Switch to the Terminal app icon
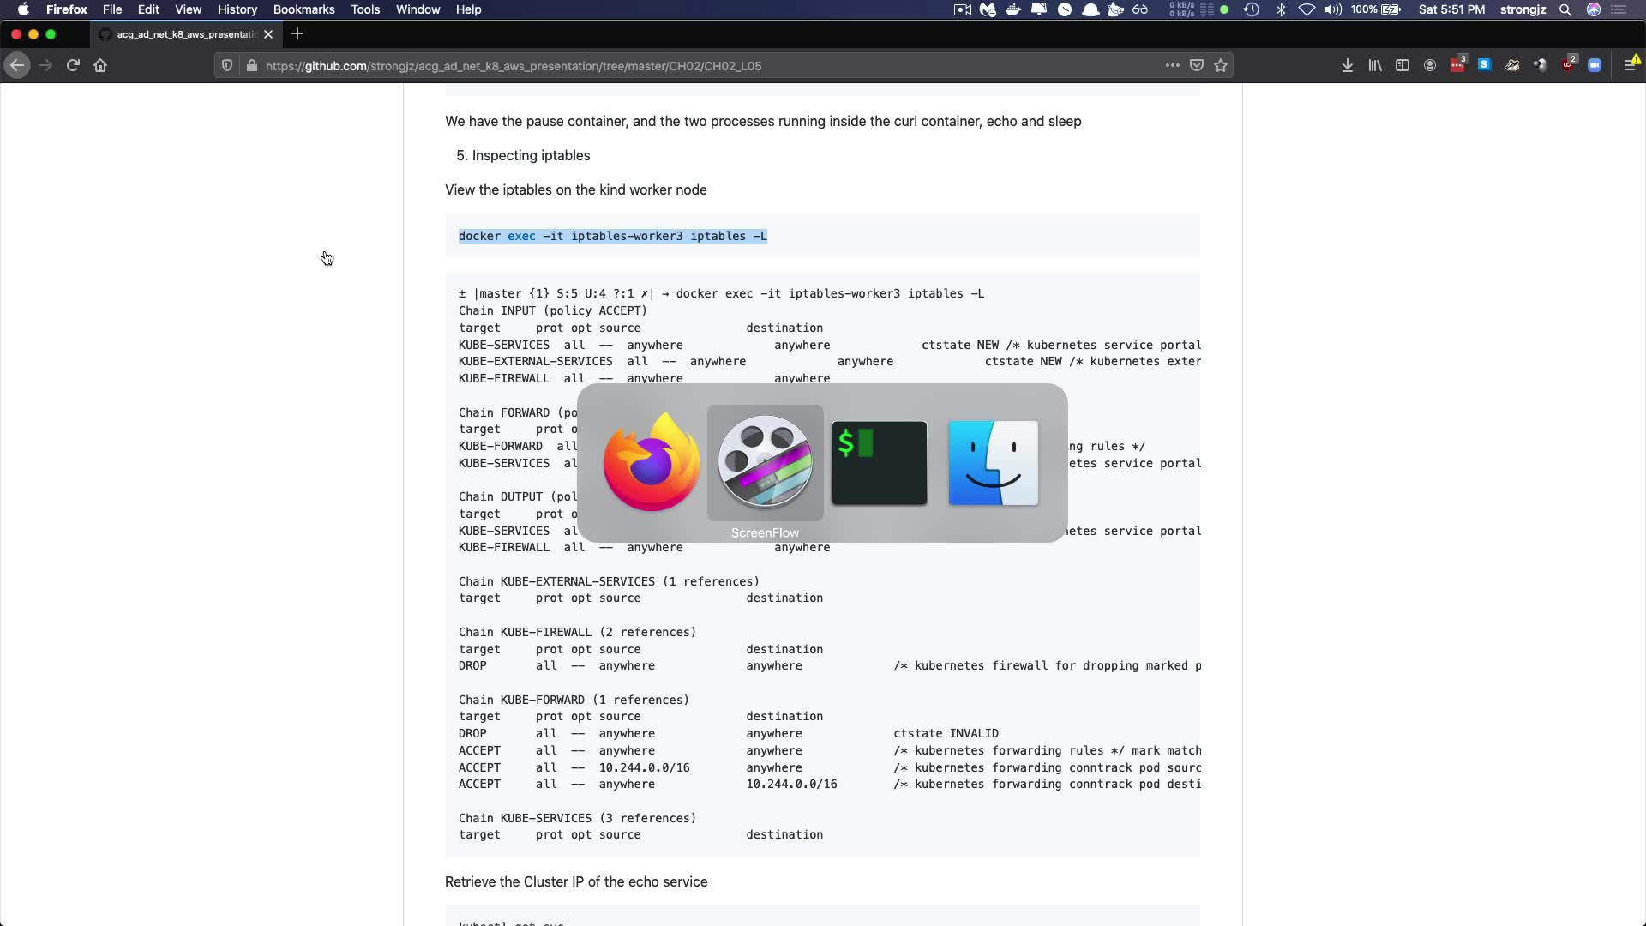Viewport: 1646px width, 926px height. (879, 462)
